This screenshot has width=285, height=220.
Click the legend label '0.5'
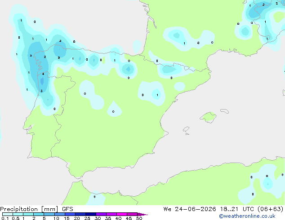(x=16, y=218)
